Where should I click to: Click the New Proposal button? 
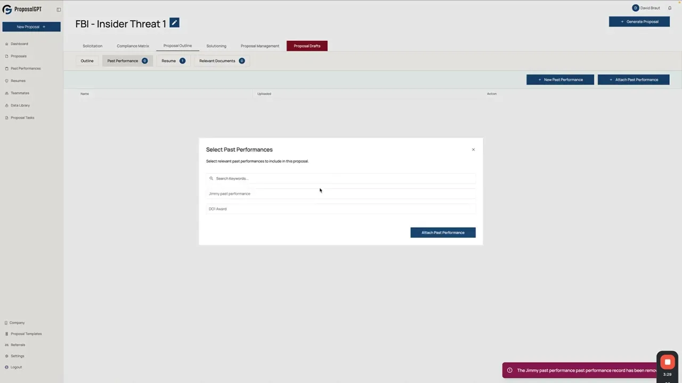[x=31, y=27]
